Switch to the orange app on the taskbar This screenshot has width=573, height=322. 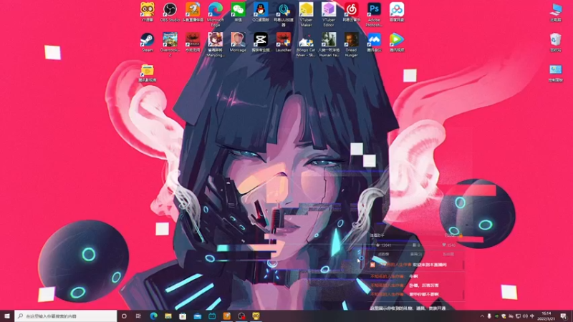[x=226, y=316]
